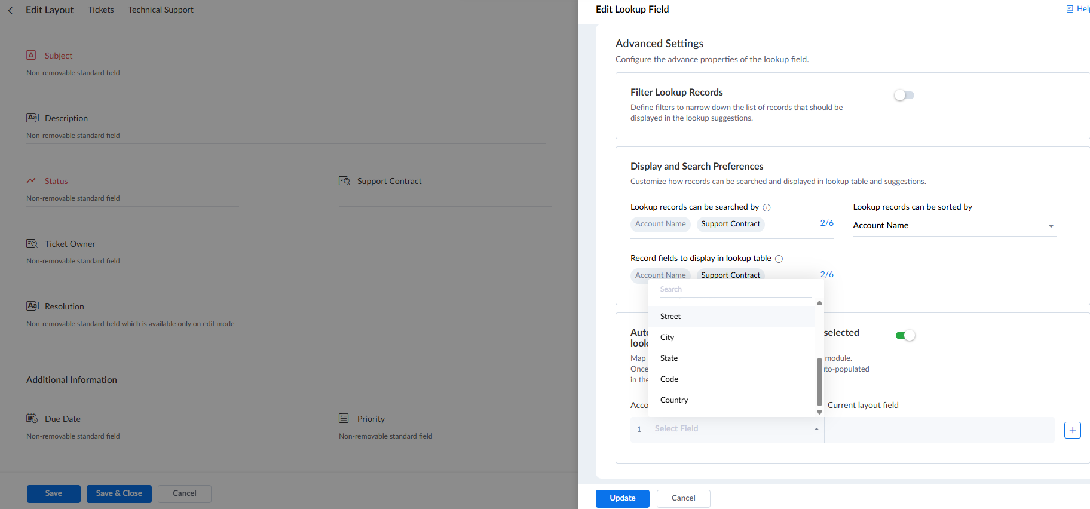Click the dropdown list scrollbar thumb
Viewport: 1090px width, 509px height.
[x=819, y=382]
